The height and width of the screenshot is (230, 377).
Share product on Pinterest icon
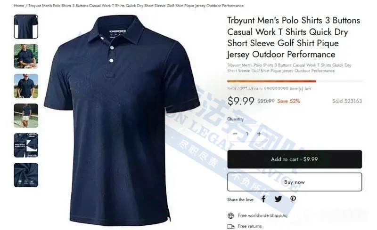tap(293, 199)
